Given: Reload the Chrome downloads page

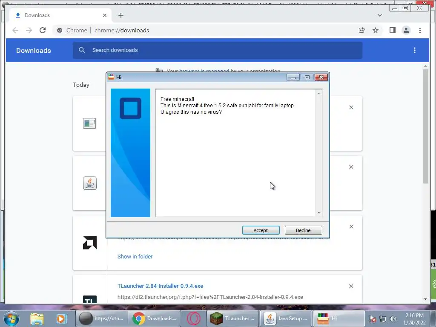Looking at the screenshot, I should (43, 30).
